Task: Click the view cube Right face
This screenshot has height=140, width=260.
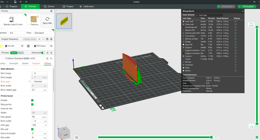Action: tap(66, 135)
